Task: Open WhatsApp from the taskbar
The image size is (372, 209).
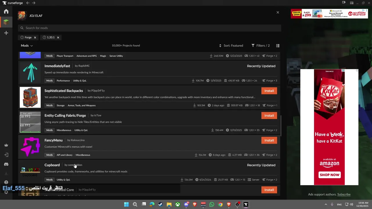Action: click(x=212, y=204)
